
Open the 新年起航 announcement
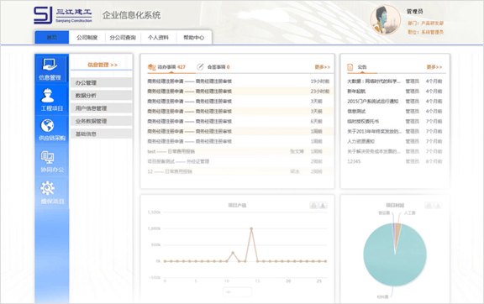click(x=356, y=92)
